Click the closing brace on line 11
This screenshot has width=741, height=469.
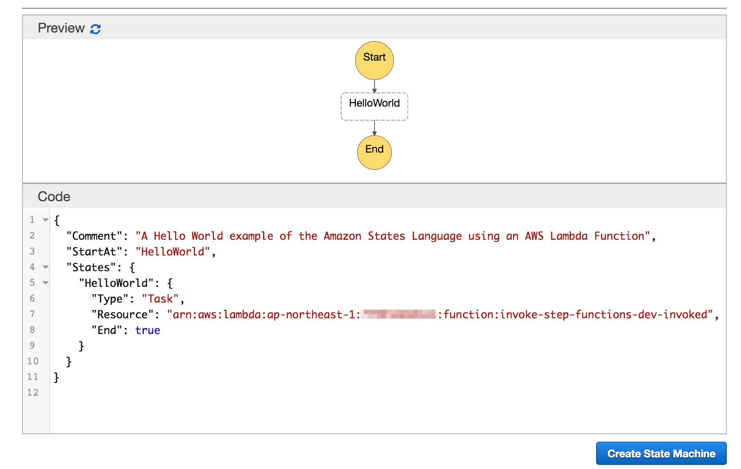coord(57,377)
